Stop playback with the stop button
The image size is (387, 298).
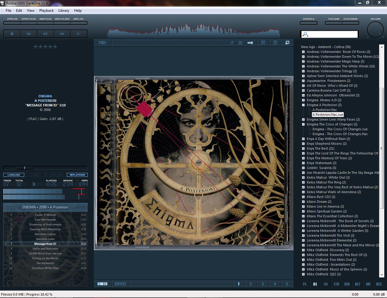point(12,34)
